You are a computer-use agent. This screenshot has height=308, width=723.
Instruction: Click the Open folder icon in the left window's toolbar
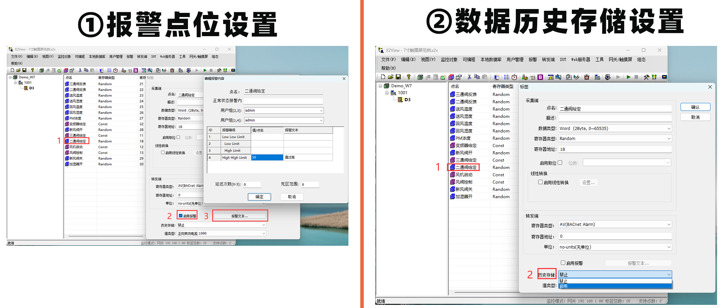click(x=18, y=70)
